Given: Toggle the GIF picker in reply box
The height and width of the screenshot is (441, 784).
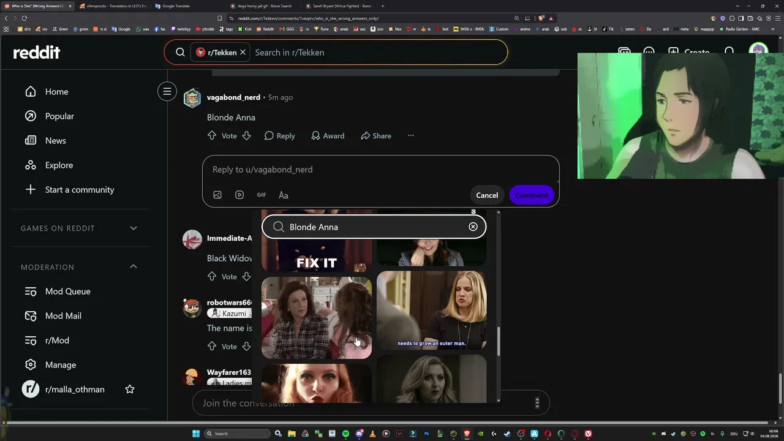Looking at the screenshot, I should (x=262, y=195).
